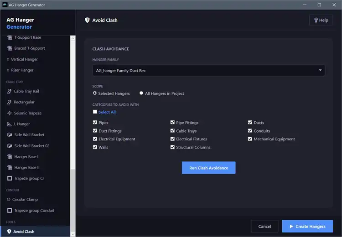
Task: Click the Cancel button
Action: (264, 227)
